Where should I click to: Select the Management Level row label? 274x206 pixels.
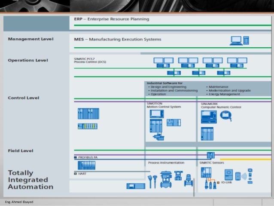point(30,39)
